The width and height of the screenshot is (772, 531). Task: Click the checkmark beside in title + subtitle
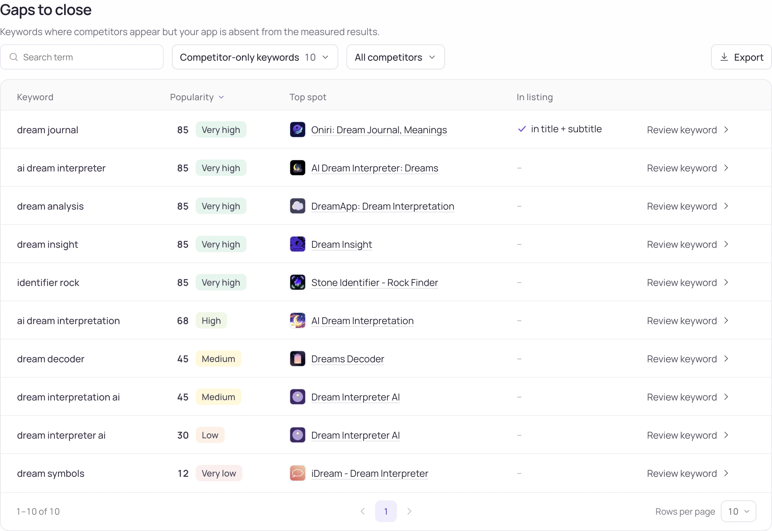[522, 129]
